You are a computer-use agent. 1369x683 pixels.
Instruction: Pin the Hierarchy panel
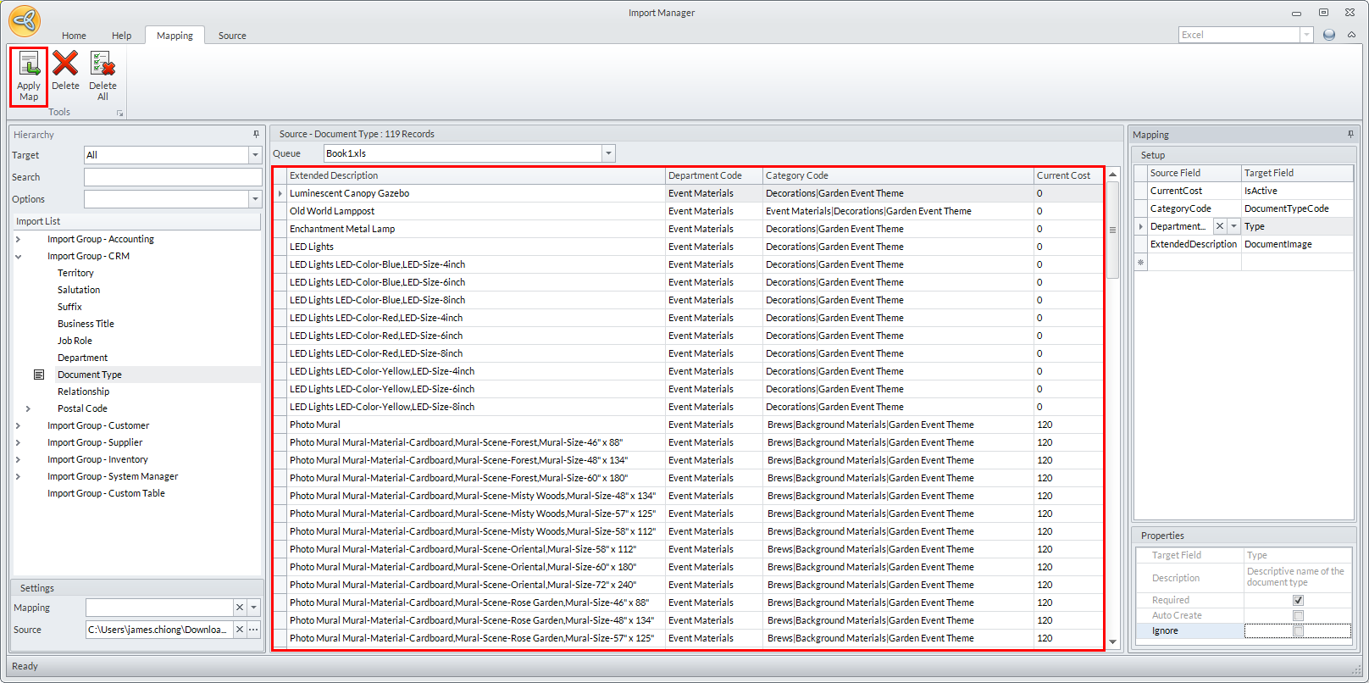tap(256, 134)
